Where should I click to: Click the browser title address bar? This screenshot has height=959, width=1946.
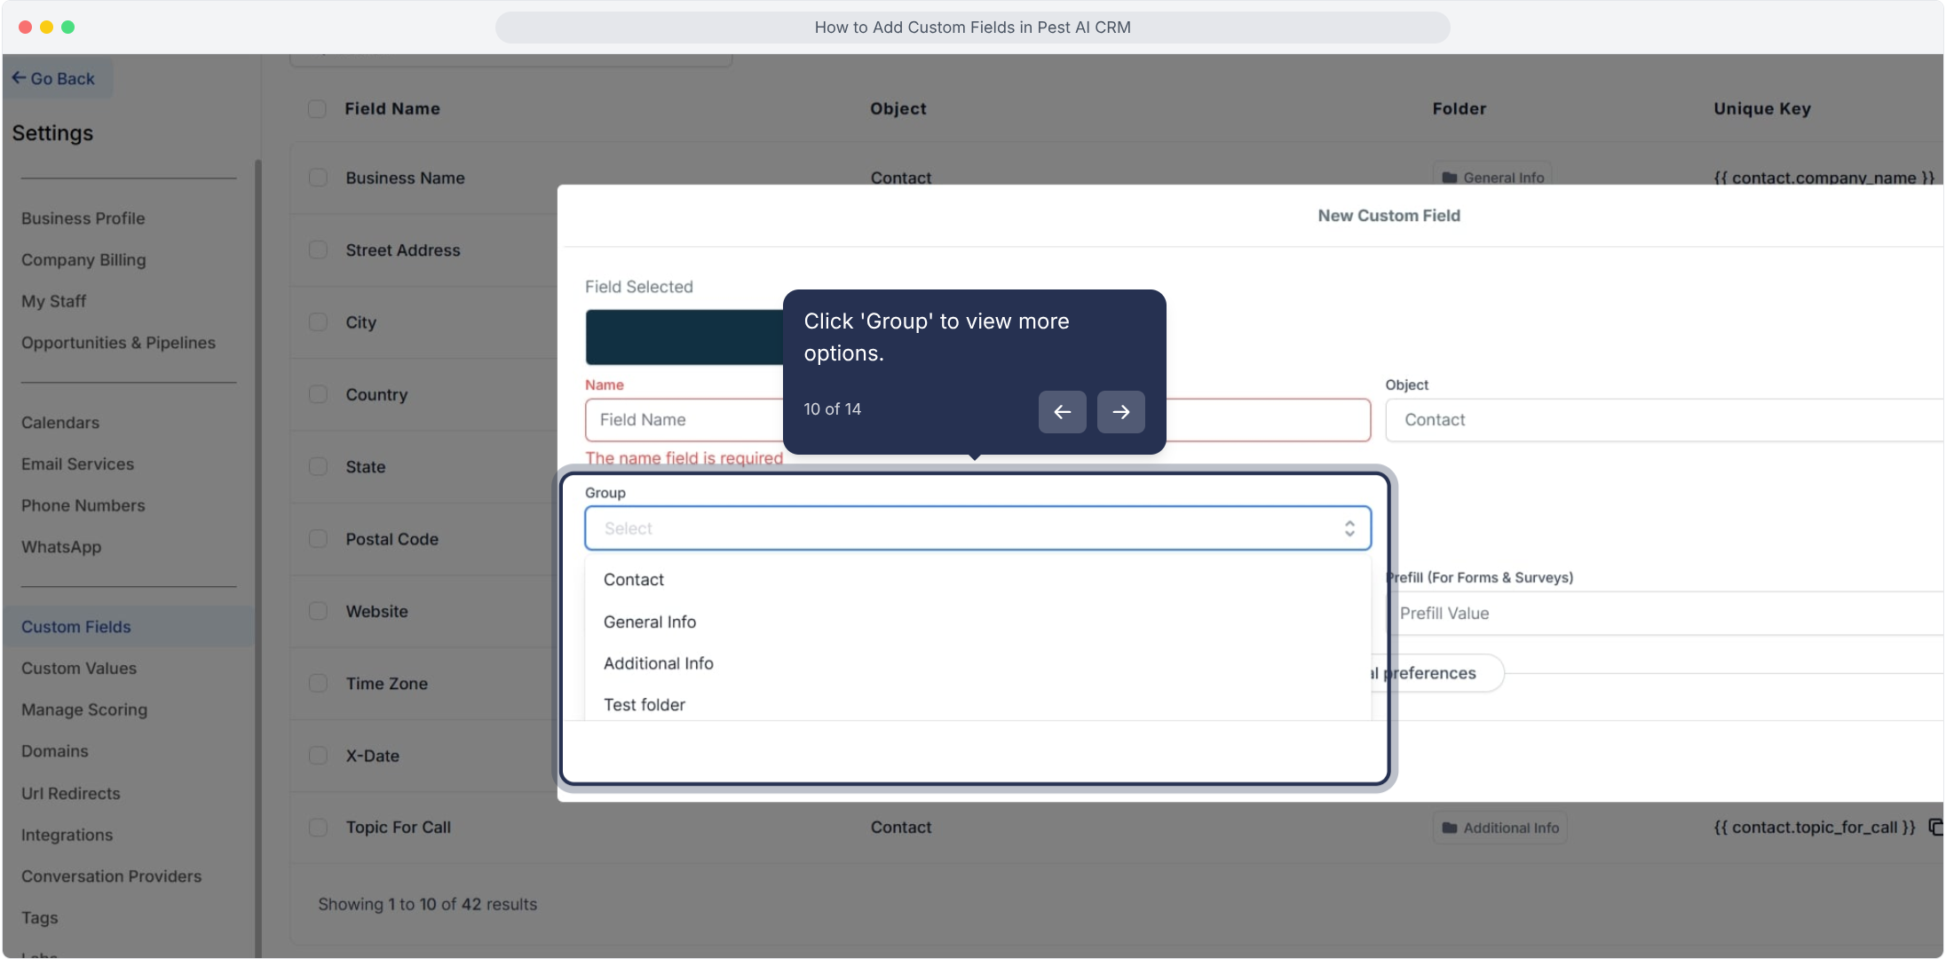pos(973,28)
